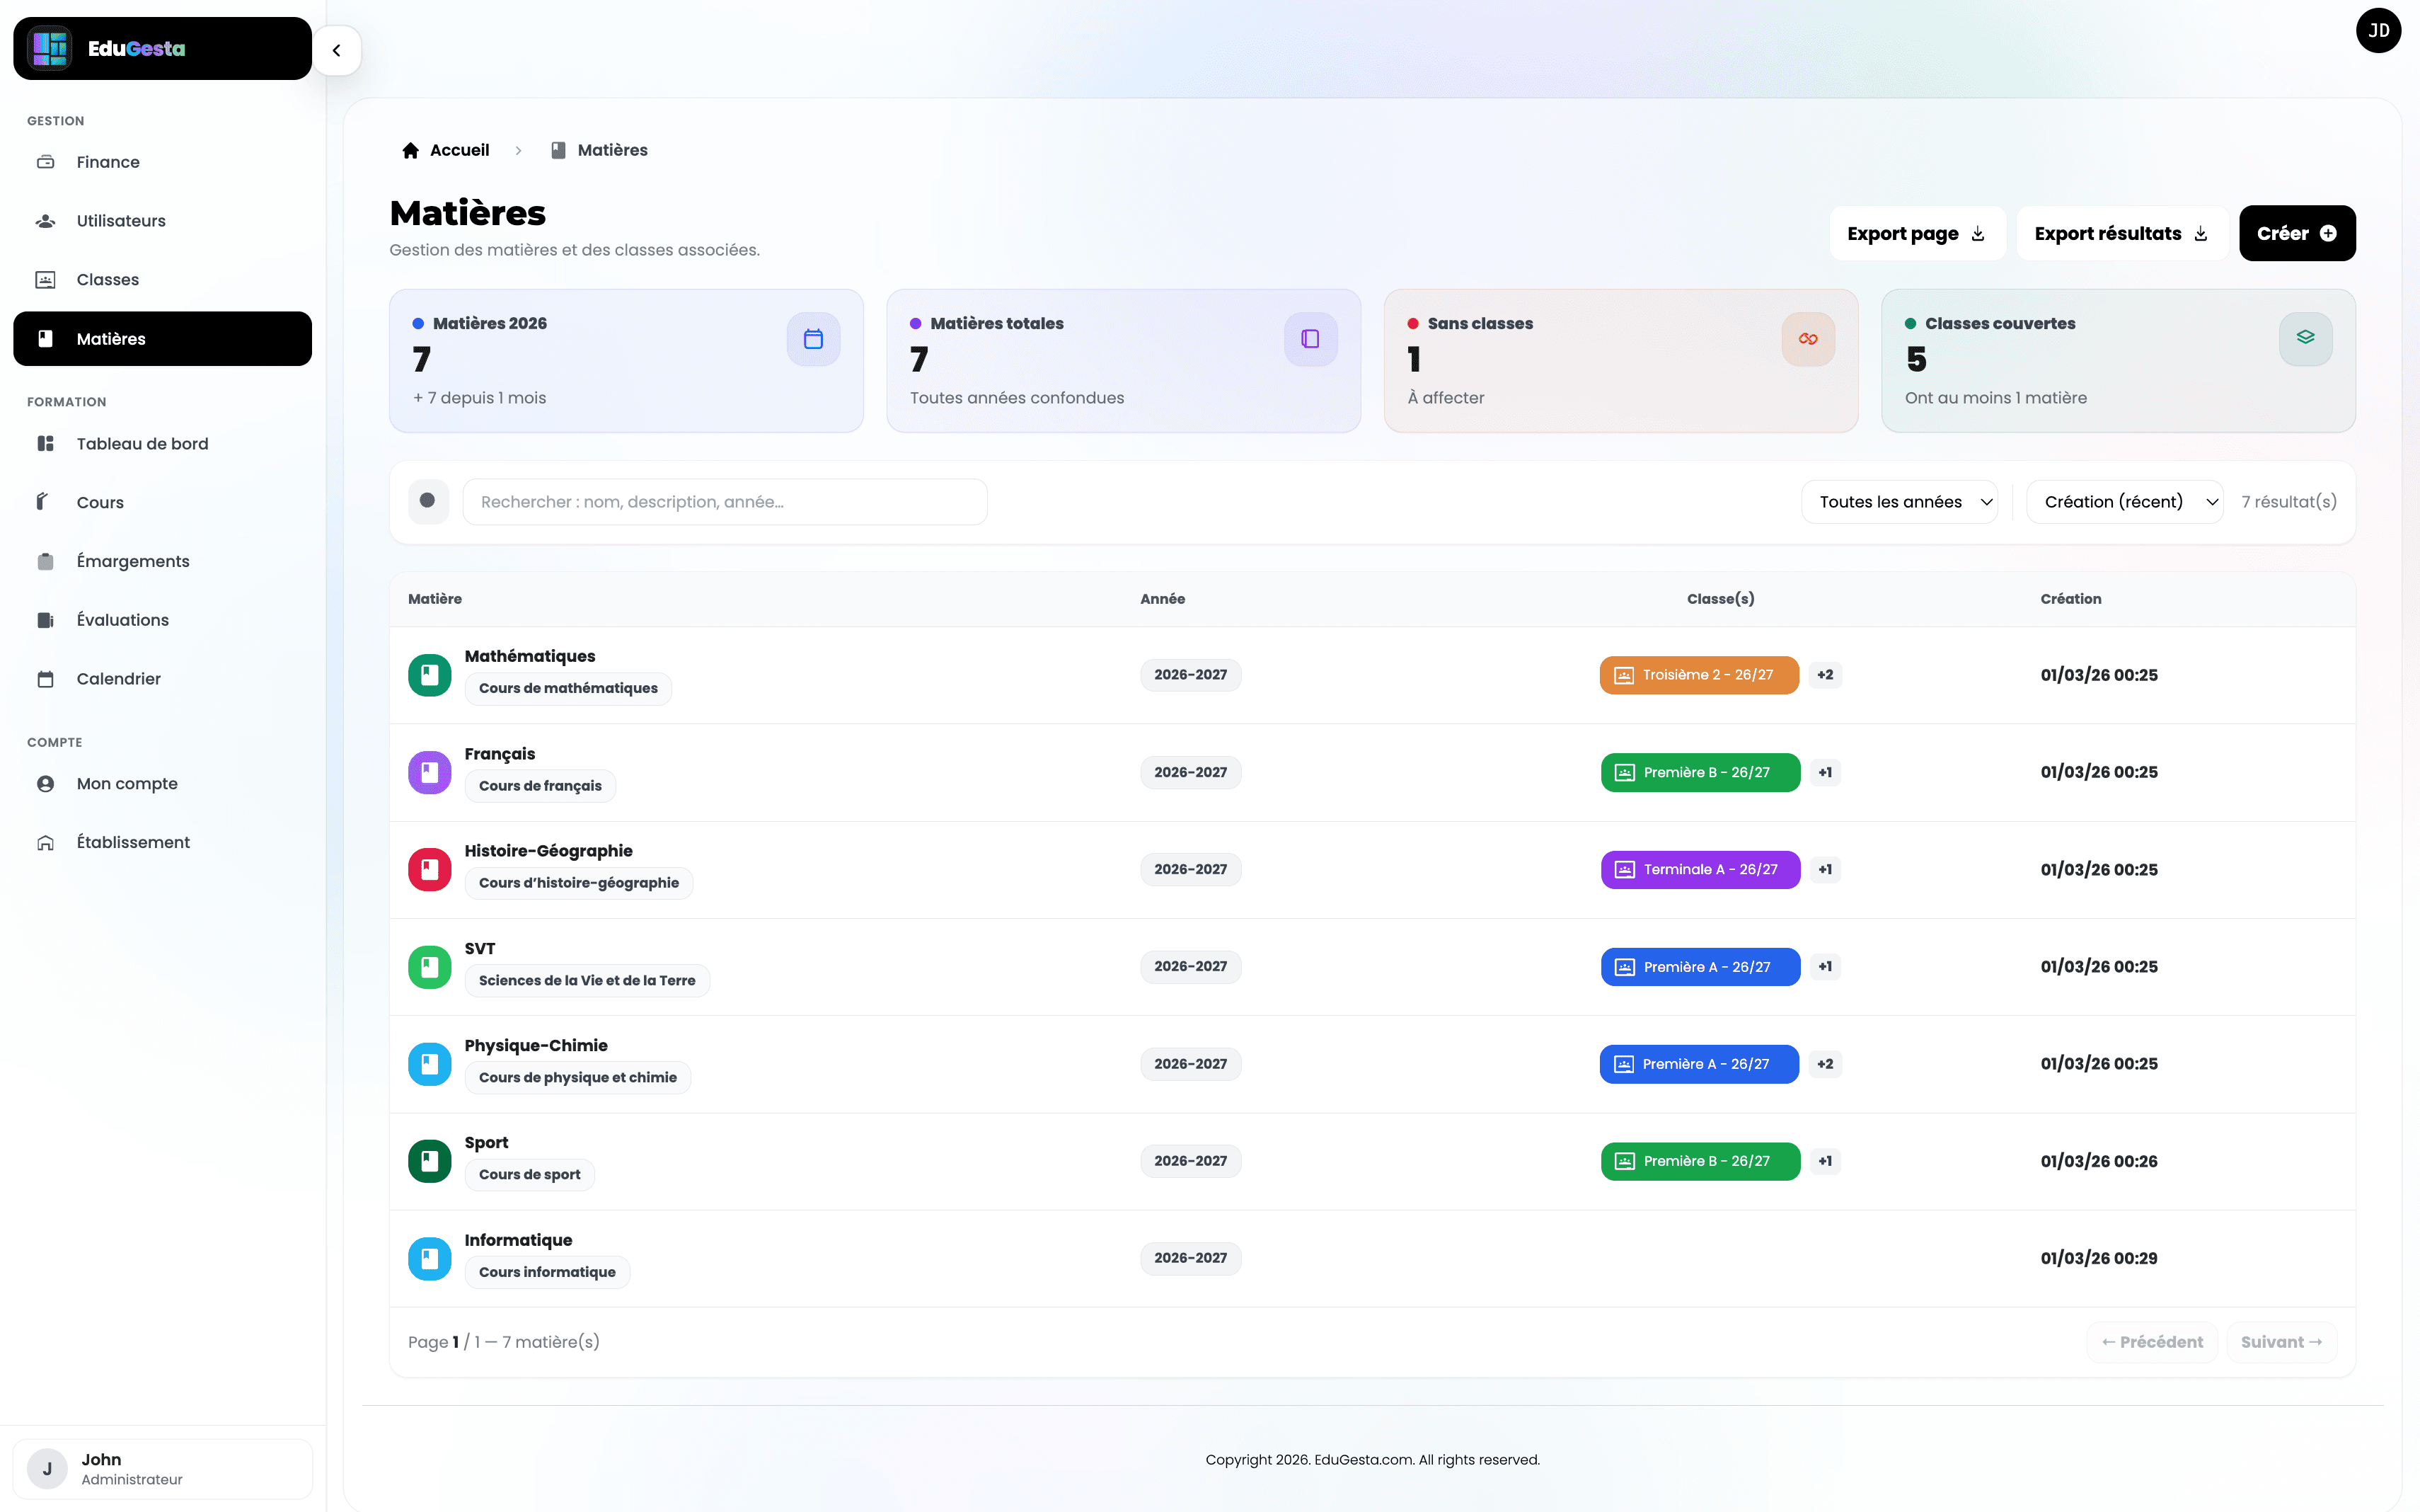Viewport: 2420px width, 1512px height.
Task: Click the green Mathématiques subject icon
Action: pyautogui.click(x=430, y=675)
